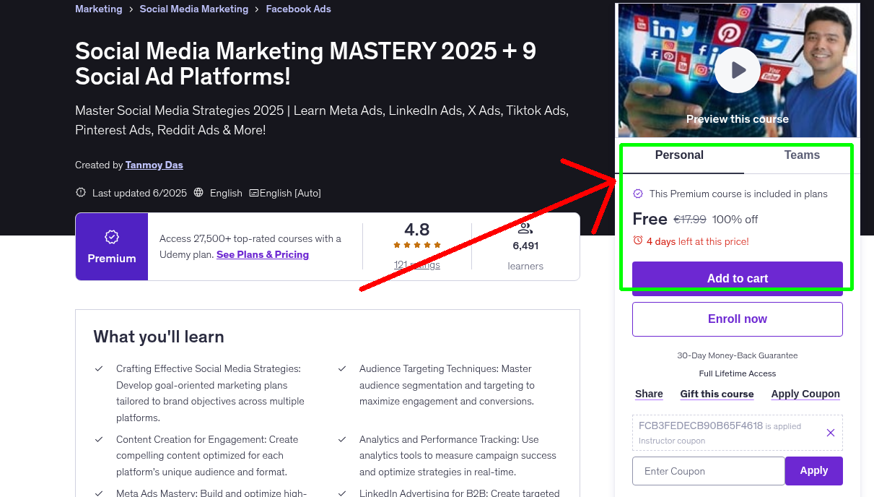Click the clock icon beside Last updated
The width and height of the screenshot is (874, 497).
tap(80, 193)
